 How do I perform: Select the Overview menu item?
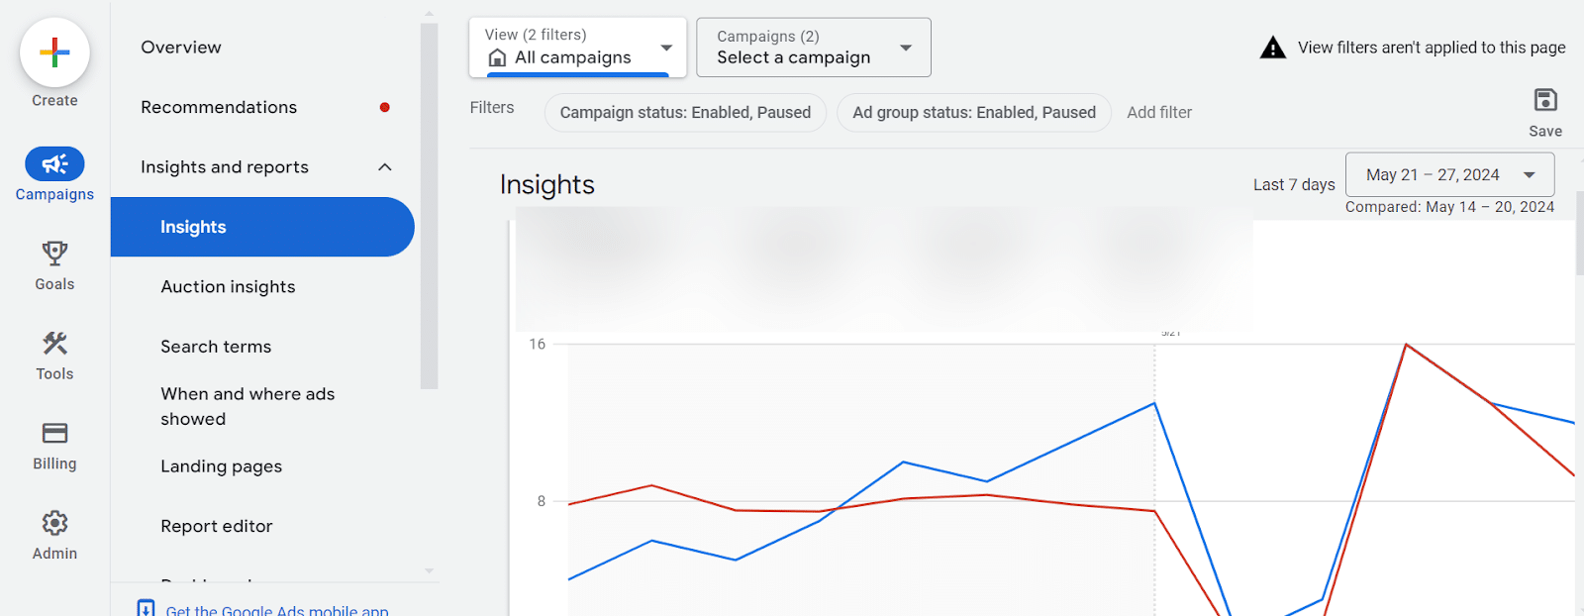click(181, 48)
